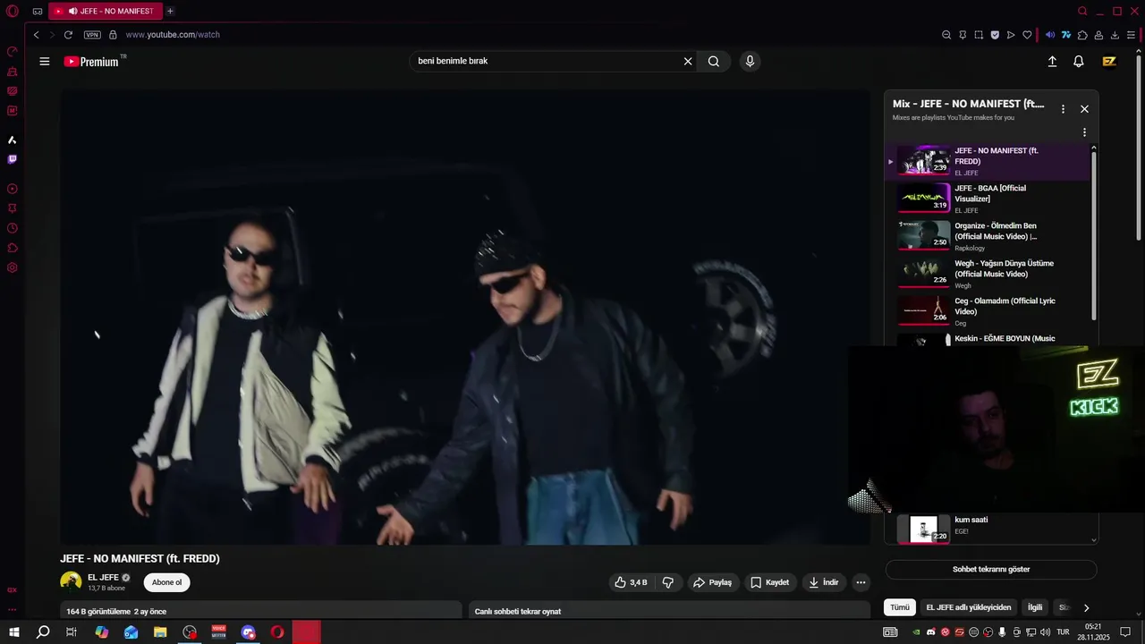Image resolution: width=1145 pixels, height=644 pixels.
Task: Play Wegh - Yağsın Dünya Üstüme
Action: [x=988, y=274]
